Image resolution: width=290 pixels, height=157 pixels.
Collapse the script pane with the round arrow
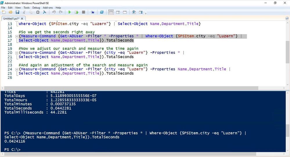(287, 18)
